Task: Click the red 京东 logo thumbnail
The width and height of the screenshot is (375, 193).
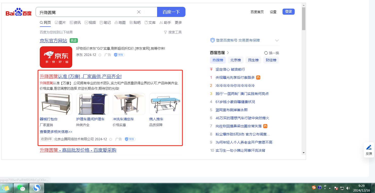Action: point(56,57)
